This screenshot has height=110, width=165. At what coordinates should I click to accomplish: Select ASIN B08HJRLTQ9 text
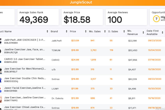(11, 52)
